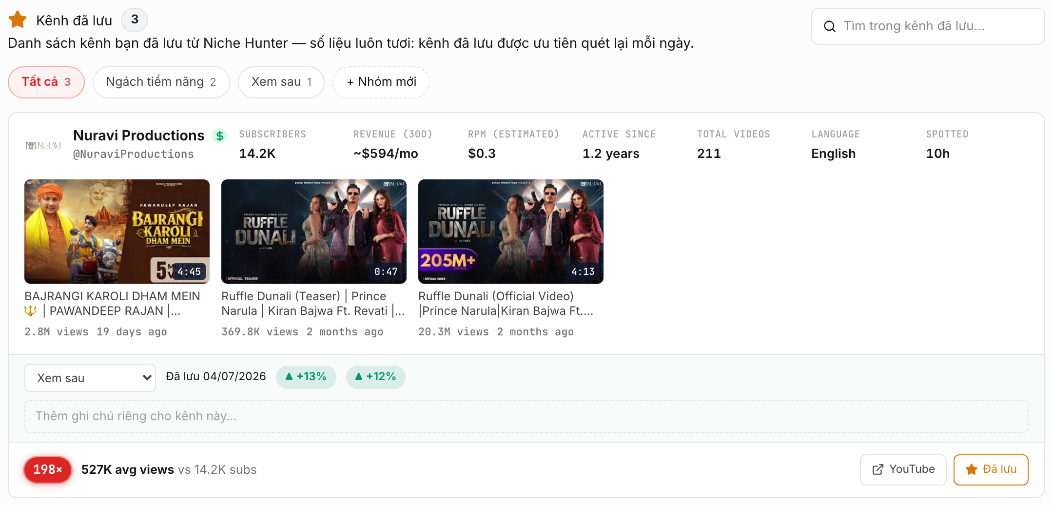
Task: Click the 527K avg views text
Action: pos(128,469)
